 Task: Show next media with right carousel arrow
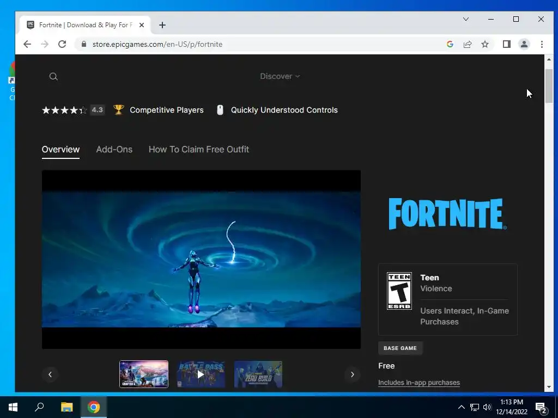pyautogui.click(x=353, y=374)
